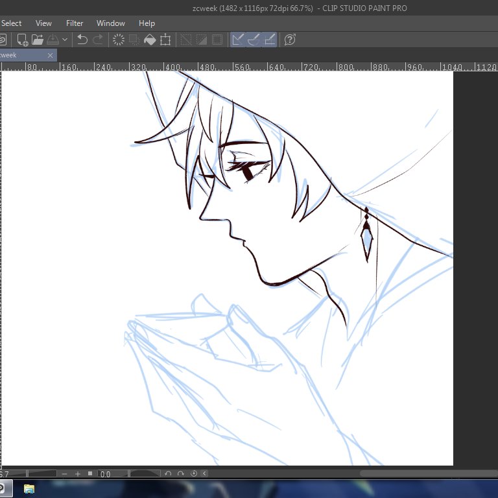Image resolution: width=498 pixels, height=498 pixels.
Task: Click Clear Outside Selection icon
Action: point(134,40)
